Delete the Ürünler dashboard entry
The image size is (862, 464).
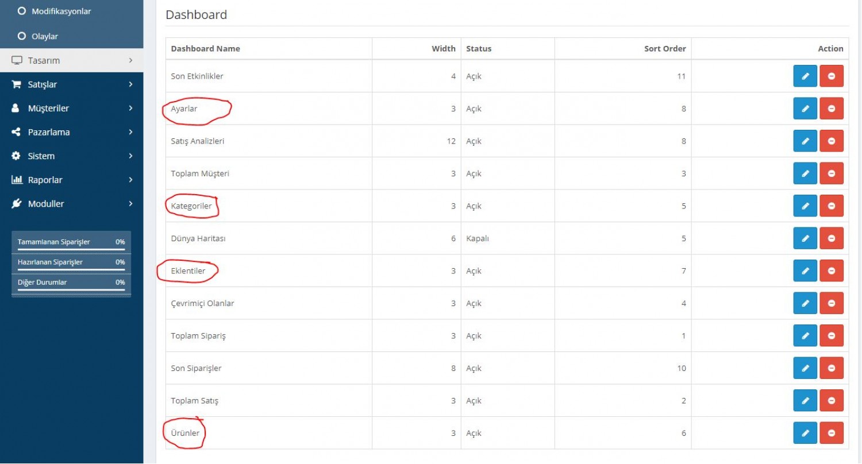point(832,433)
